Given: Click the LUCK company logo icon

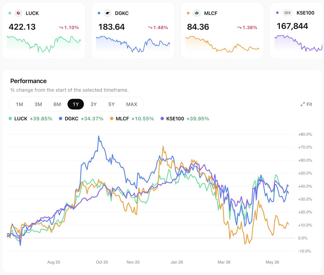Looking at the screenshot, I should click(18, 13).
